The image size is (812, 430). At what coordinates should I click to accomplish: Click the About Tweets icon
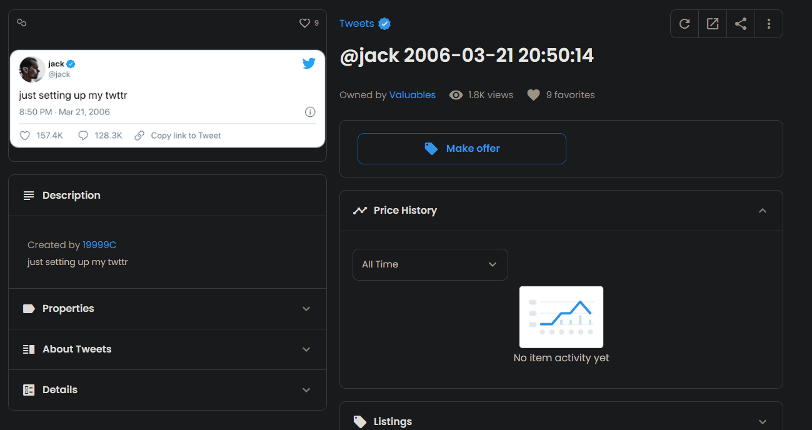click(x=29, y=349)
